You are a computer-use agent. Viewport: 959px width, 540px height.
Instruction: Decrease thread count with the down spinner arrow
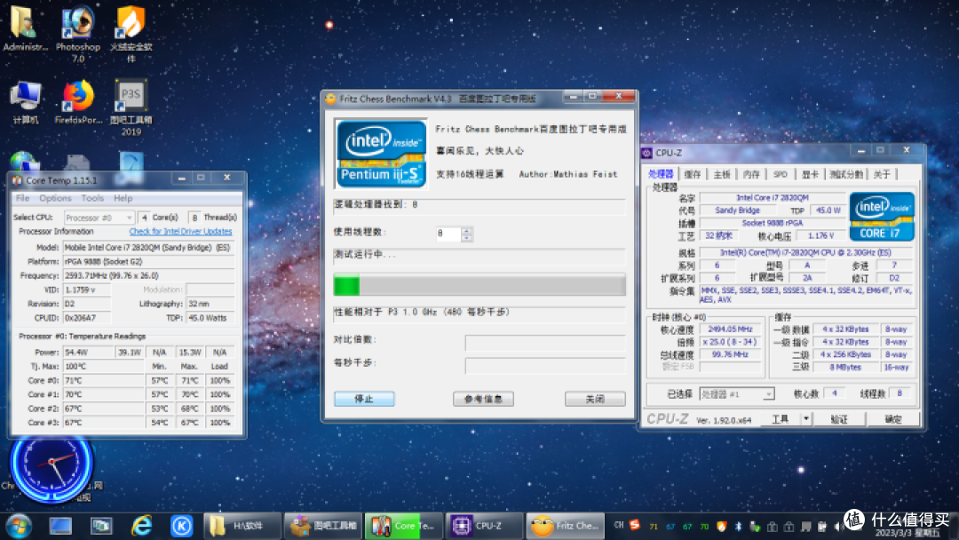tap(467, 237)
